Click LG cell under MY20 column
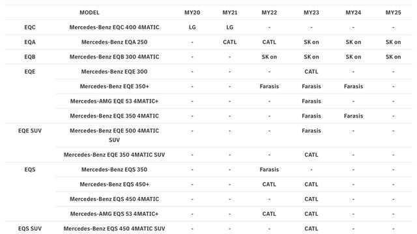This screenshot has width=417, height=234. click(x=192, y=27)
